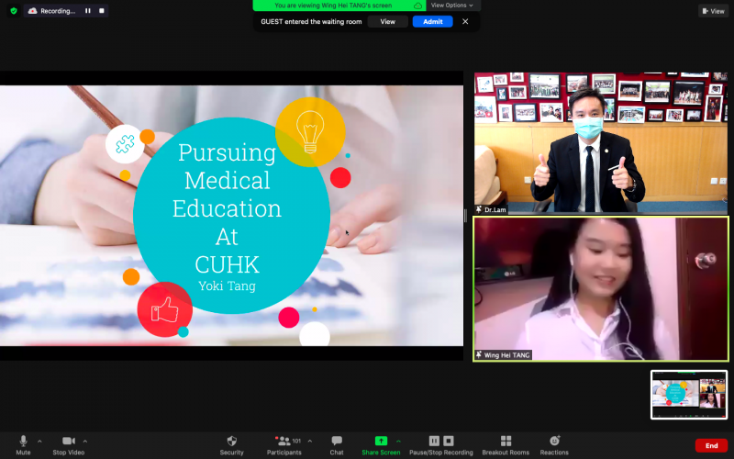End the meeting
Viewport: 734px width, 459px height.
pos(712,446)
